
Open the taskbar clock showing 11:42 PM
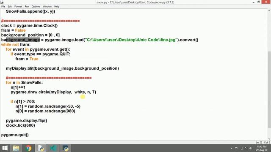click(x=262, y=148)
